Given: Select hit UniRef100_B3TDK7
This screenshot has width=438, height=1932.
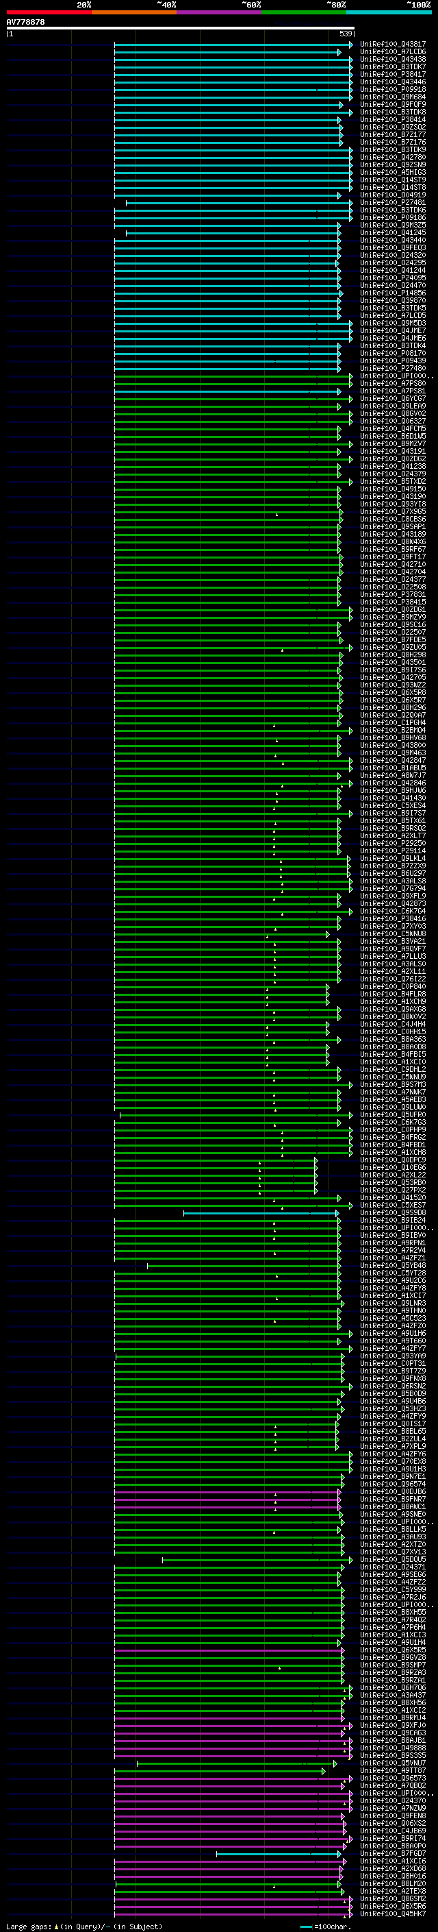Looking at the screenshot, I should coord(393,66).
